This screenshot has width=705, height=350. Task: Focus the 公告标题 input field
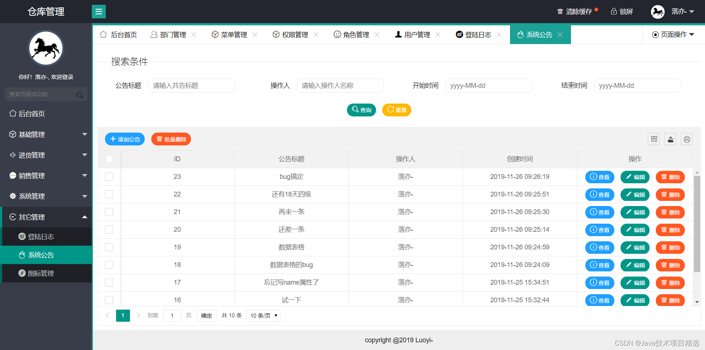(x=191, y=86)
